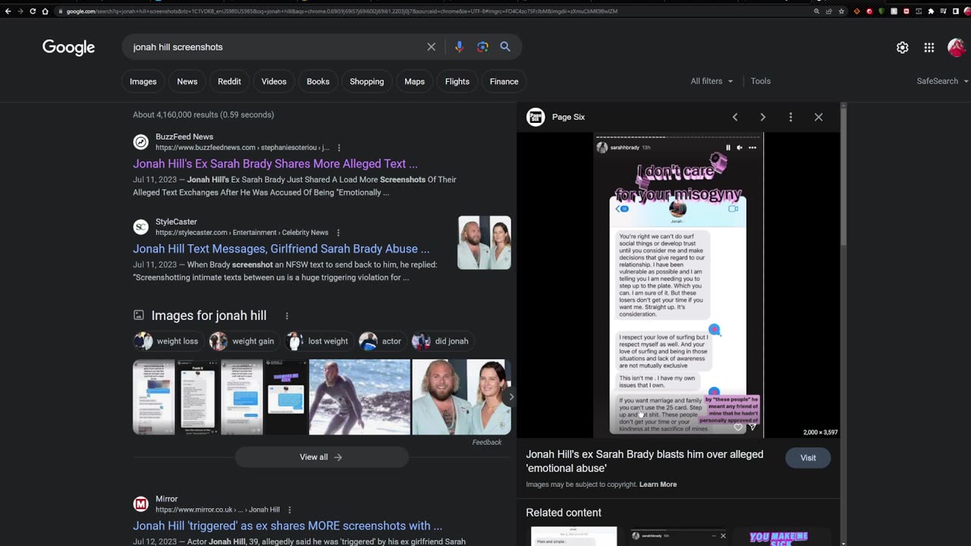Screen dimensions: 971x546
Task: Open Google quick settings gear
Action: [903, 47]
